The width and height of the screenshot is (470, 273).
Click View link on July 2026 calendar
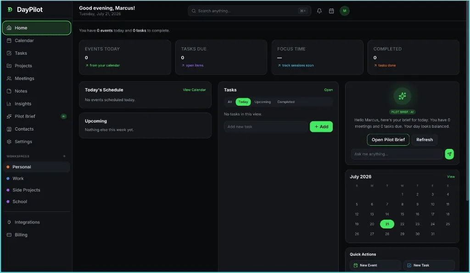(451, 177)
